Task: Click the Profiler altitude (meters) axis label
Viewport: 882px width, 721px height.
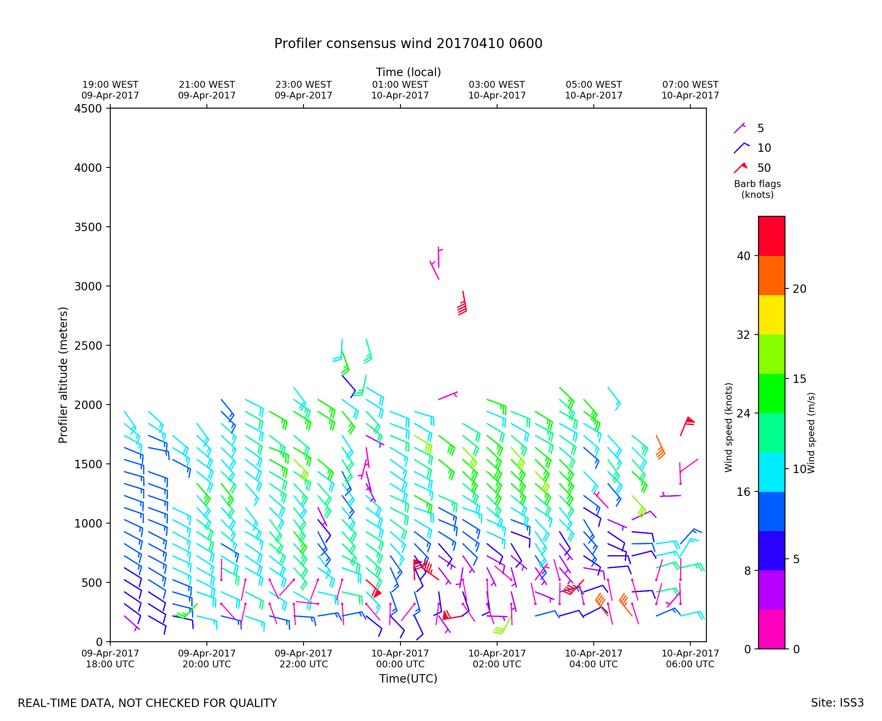Action: [63, 375]
